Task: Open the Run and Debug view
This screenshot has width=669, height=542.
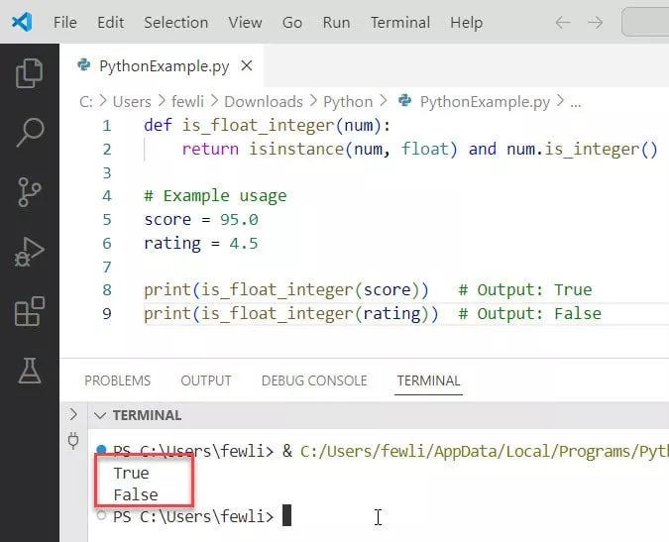Action: click(30, 252)
